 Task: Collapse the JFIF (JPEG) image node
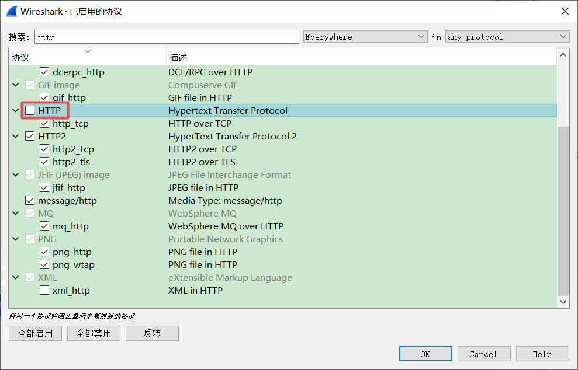(15, 175)
